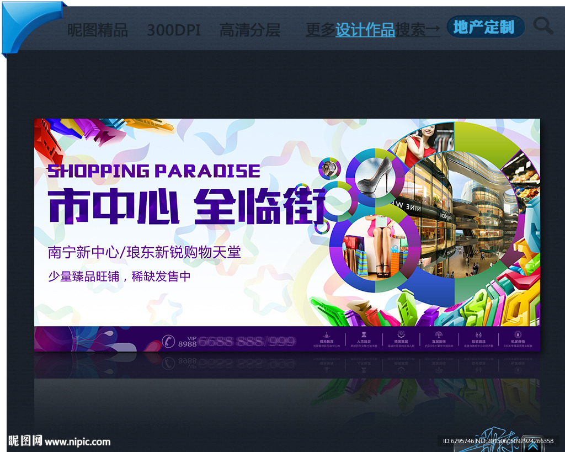Click the 私家商街 round emblem icon
The image size is (565, 452).
(x=518, y=334)
